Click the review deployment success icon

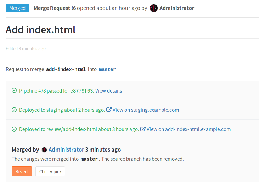click(14, 129)
